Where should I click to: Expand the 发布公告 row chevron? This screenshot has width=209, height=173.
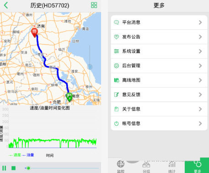click(200, 37)
